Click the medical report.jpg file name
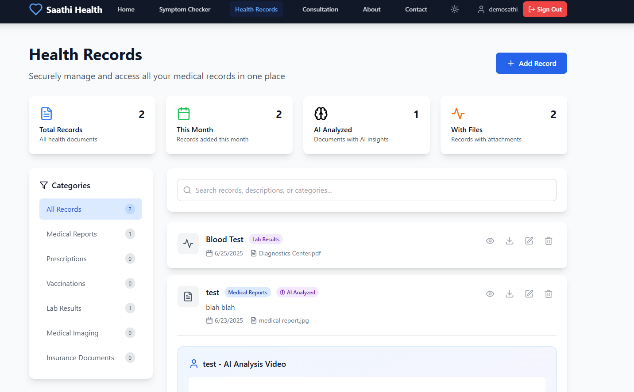This screenshot has height=392, width=634. tap(284, 320)
